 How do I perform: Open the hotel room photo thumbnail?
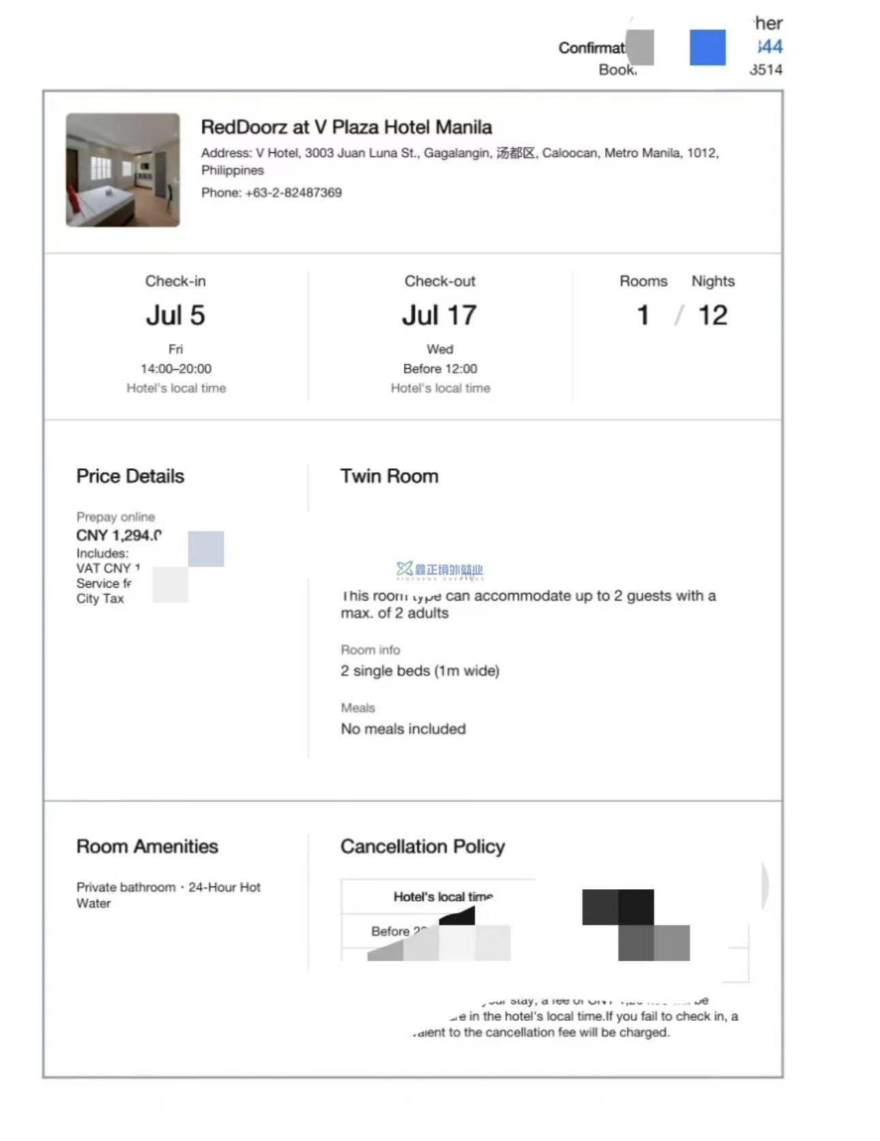(123, 170)
